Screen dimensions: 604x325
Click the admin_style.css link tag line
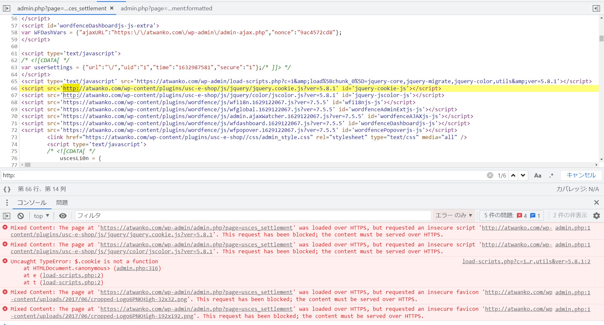[x=257, y=137]
